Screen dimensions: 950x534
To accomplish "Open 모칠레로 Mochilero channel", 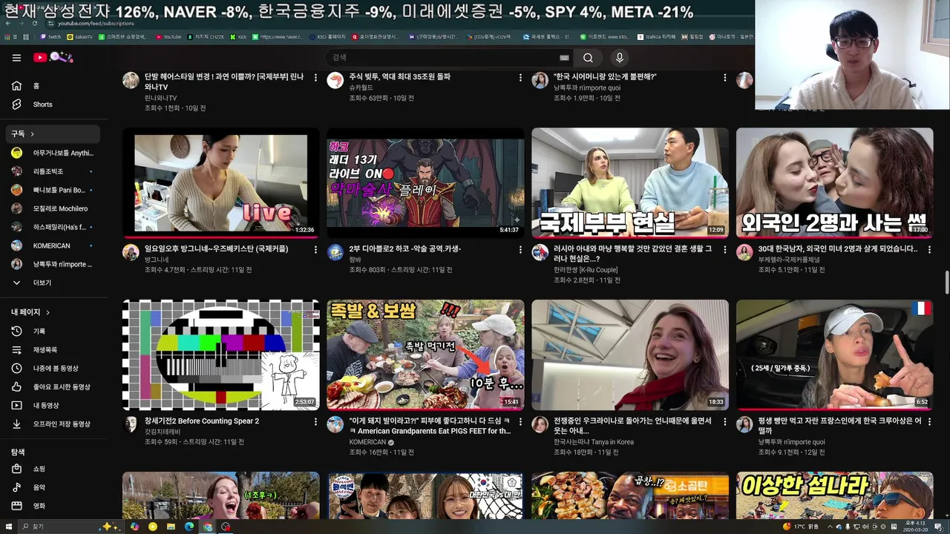I will (x=53, y=208).
